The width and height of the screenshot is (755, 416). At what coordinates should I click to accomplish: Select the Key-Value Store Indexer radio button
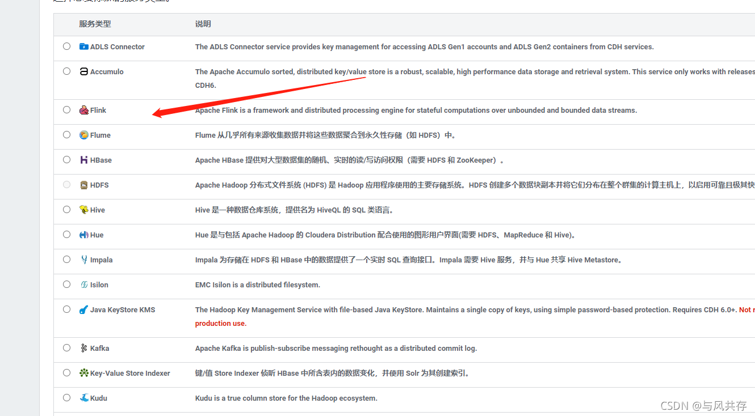point(67,373)
